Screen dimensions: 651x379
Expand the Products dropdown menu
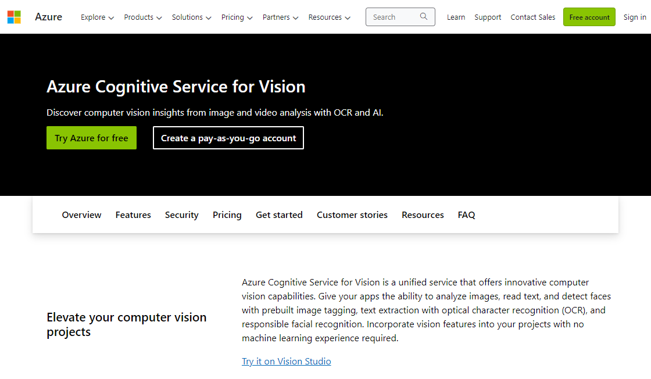coord(143,17)
